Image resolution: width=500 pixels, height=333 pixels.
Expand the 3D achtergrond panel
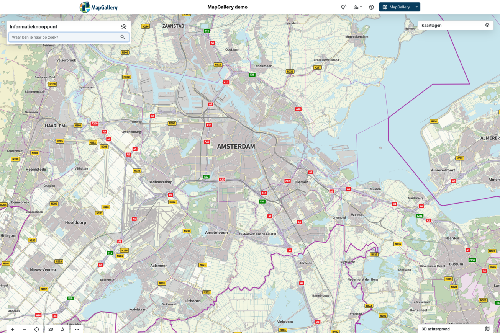[455, 329]
